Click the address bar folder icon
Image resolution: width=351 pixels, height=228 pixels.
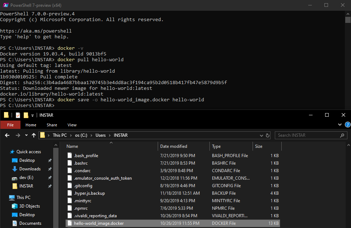tap(42, 135)
